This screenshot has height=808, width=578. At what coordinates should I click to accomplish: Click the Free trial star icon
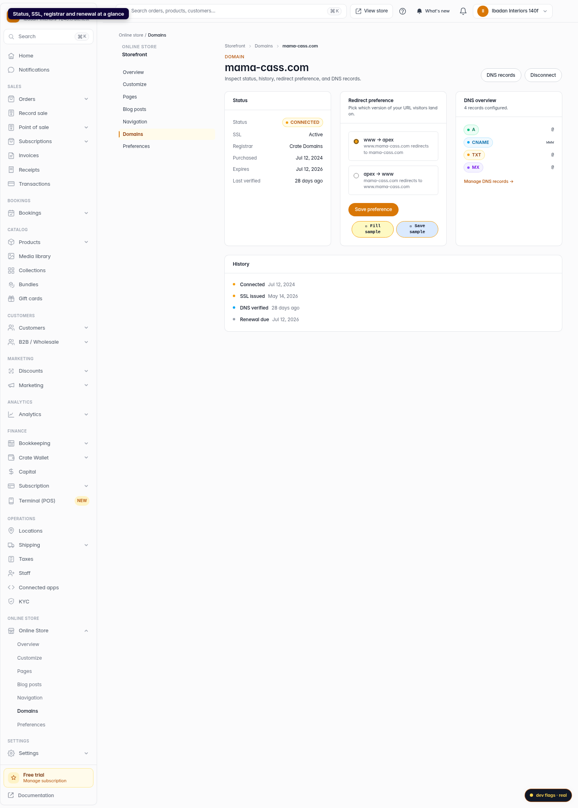[14, 778]
